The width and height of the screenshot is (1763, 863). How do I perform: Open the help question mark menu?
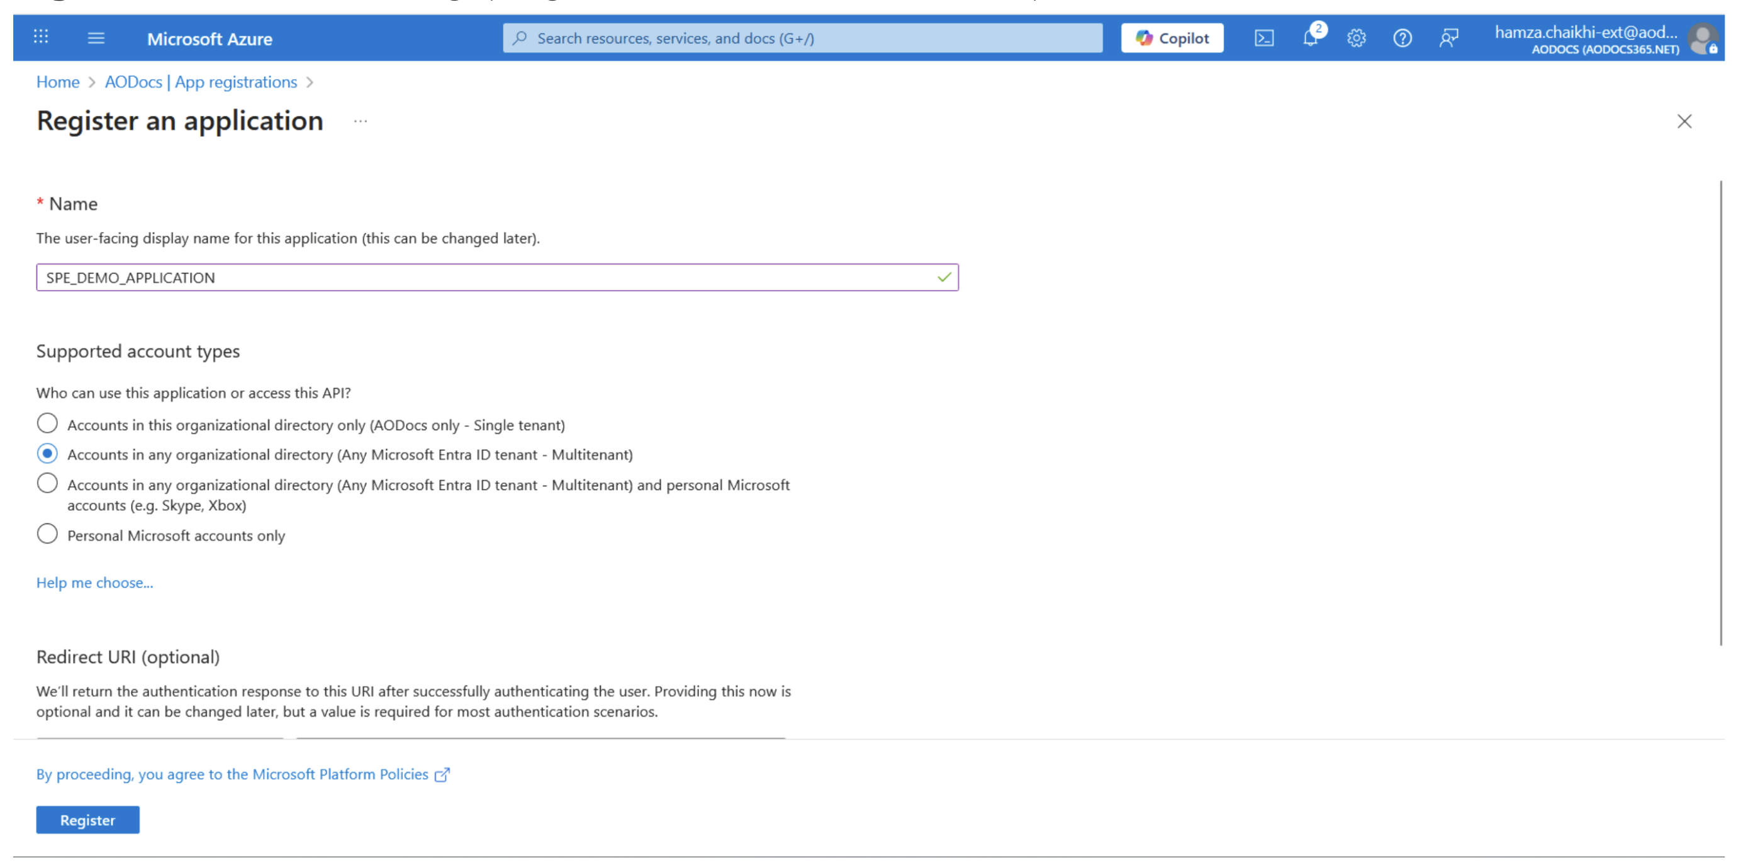[x=1402, y=38]
